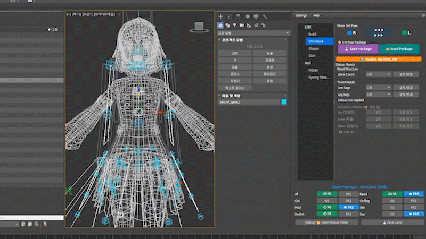
Task: Click the InitCtrl_Spine2 object name field
Action: (248, 102)
